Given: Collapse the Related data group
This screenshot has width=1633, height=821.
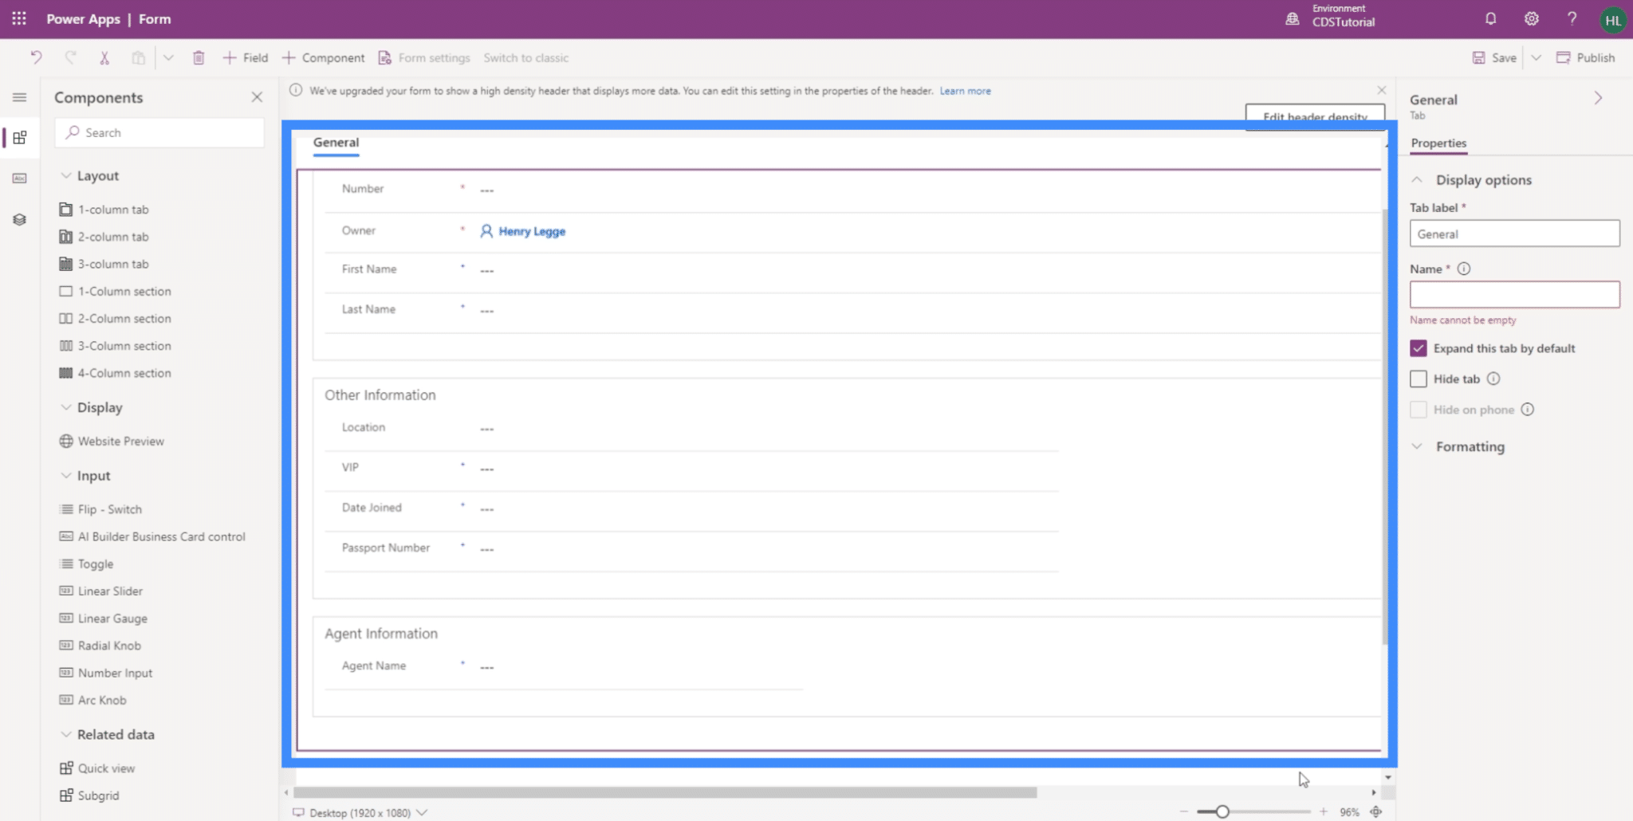Looking at the screenshot, I should 66,734.
